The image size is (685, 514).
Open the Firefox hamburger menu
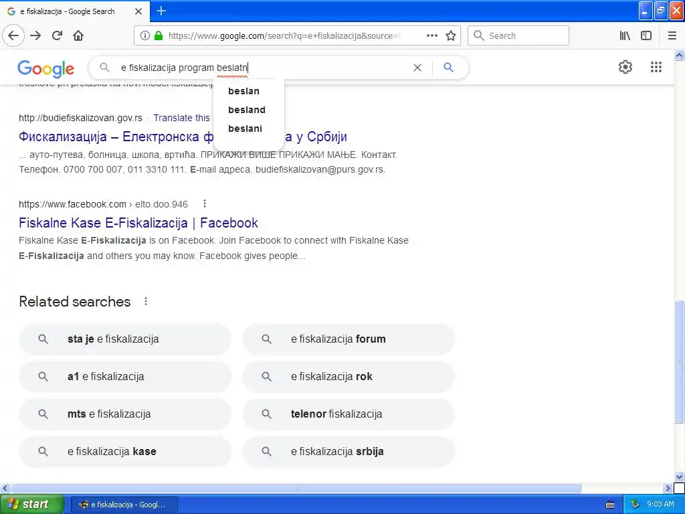coord(672,35)
